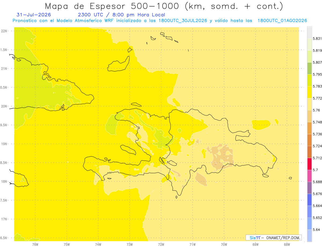This screenshot has width=322, height=248.
Task: Click the '5.748' legend value
Action: point(317,122)
